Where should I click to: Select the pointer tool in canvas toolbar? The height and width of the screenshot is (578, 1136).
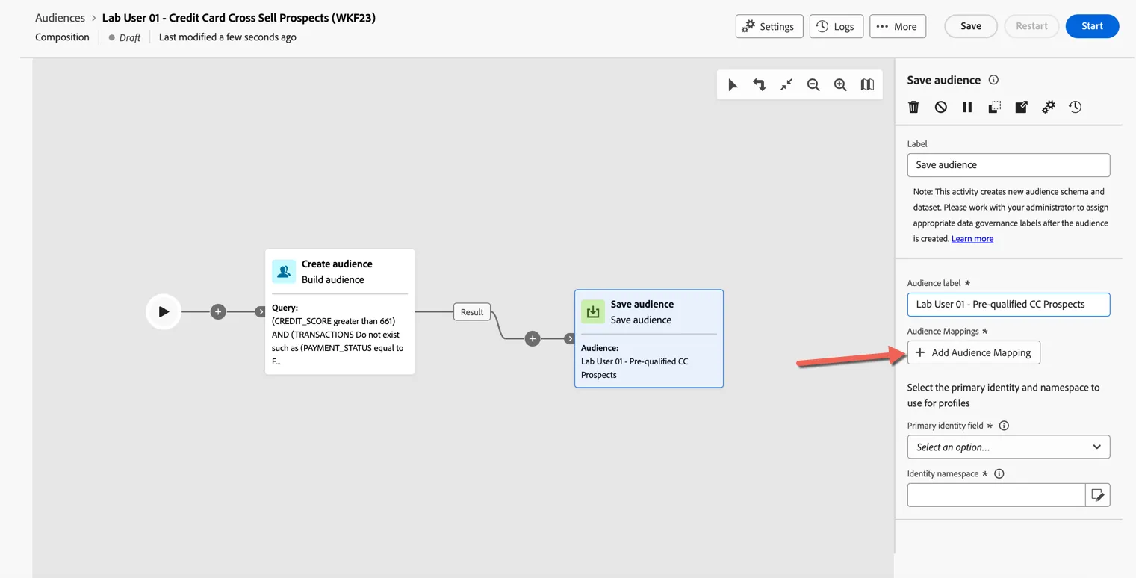click(x=733, y=85)
